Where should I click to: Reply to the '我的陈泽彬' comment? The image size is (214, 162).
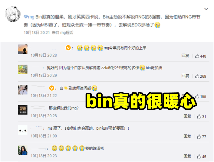pos(187,156)
